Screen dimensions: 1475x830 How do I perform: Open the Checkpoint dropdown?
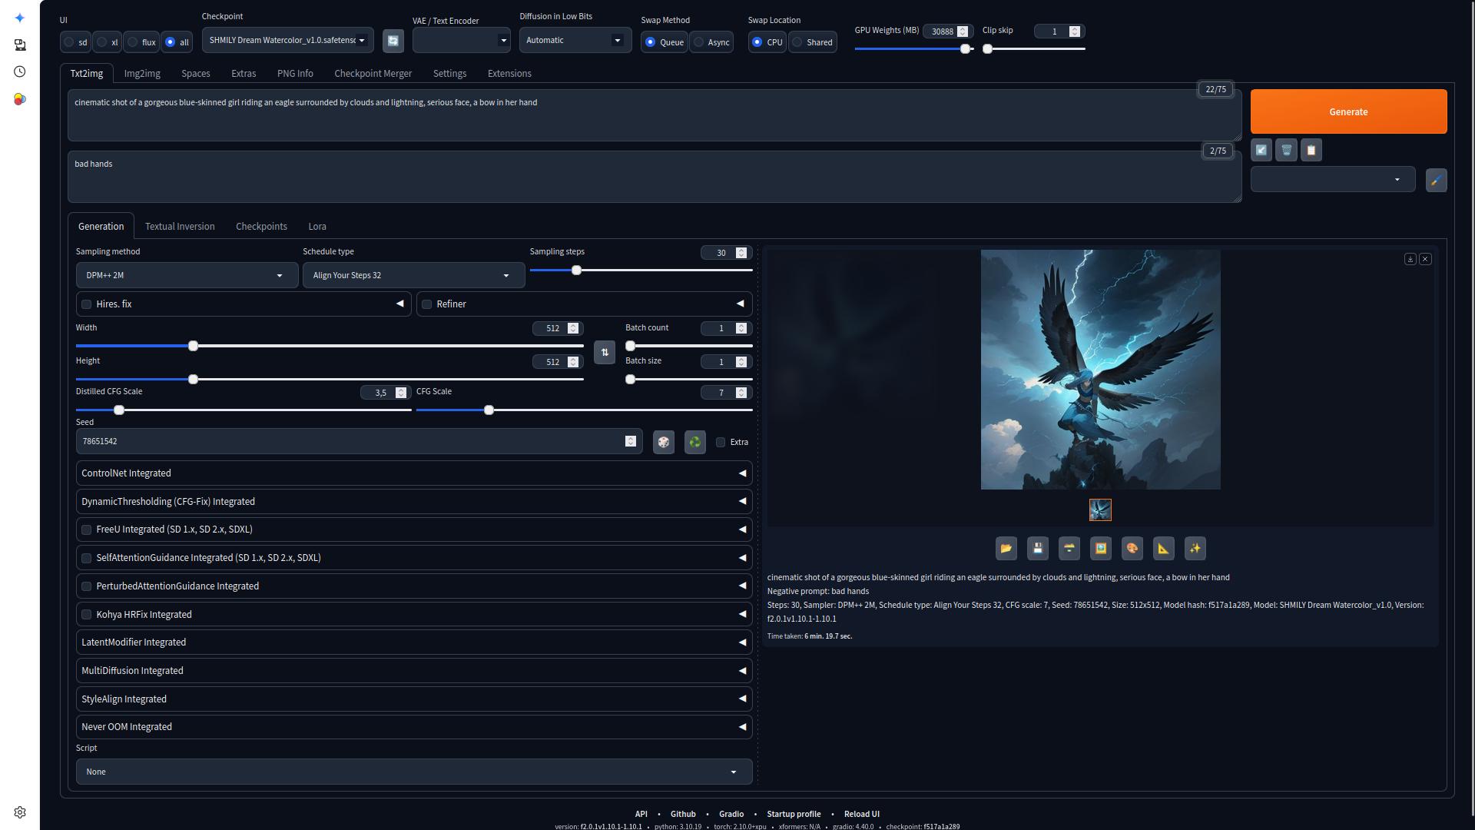(x=288, y=41)
